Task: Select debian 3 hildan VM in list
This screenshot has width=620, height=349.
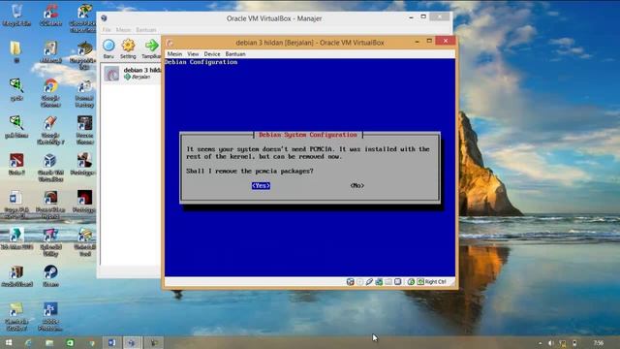Action: click(x=132, y=74)
